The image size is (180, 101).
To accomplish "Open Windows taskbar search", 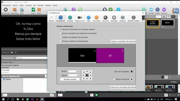I will (8, 99).
